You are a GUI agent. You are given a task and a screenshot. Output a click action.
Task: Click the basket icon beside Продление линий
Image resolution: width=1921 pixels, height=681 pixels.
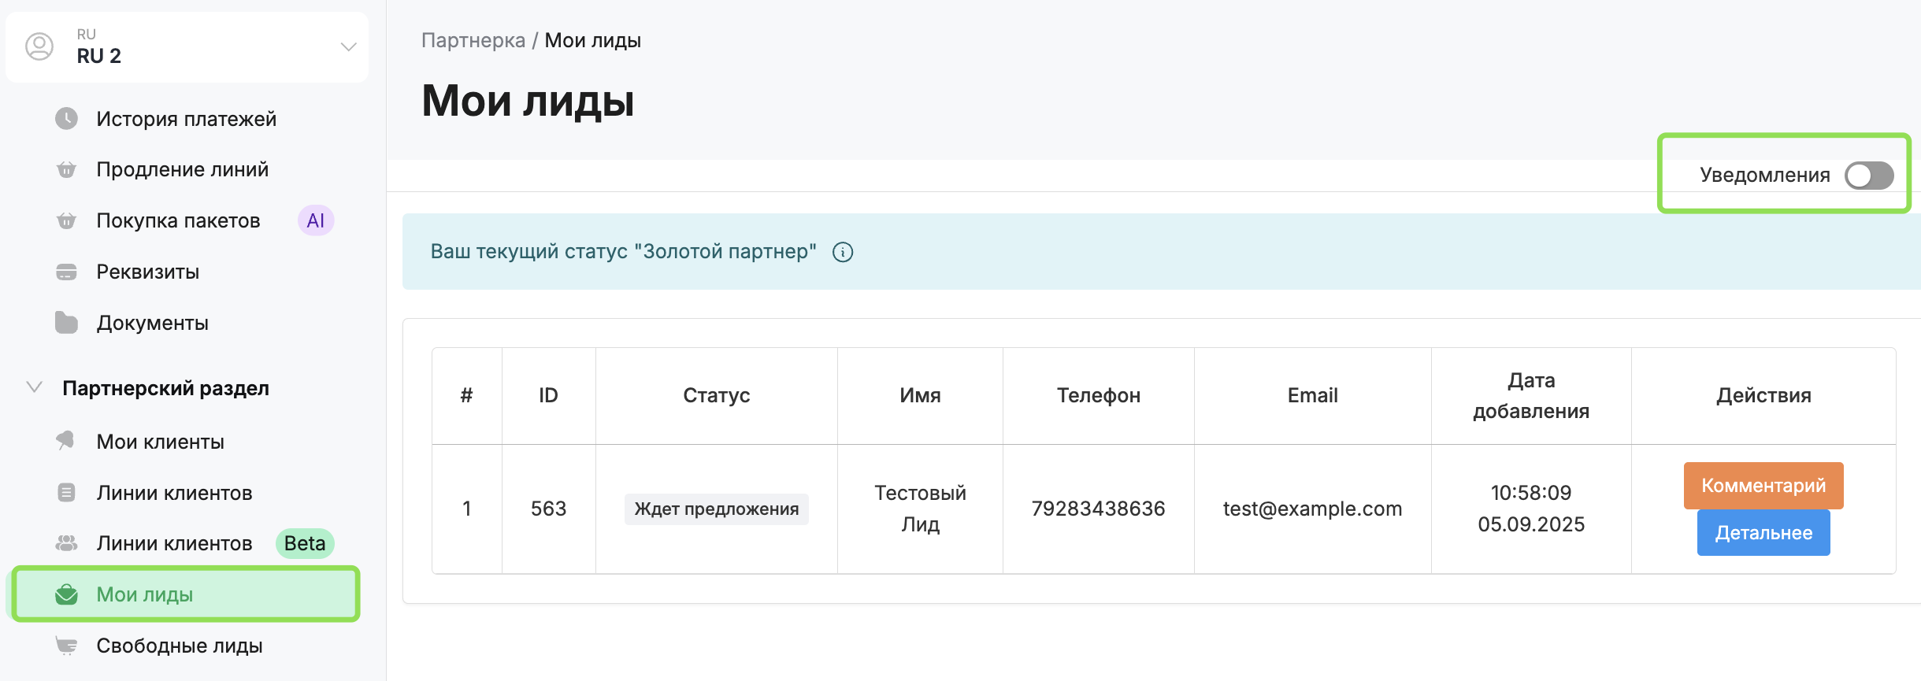(66, 170)
